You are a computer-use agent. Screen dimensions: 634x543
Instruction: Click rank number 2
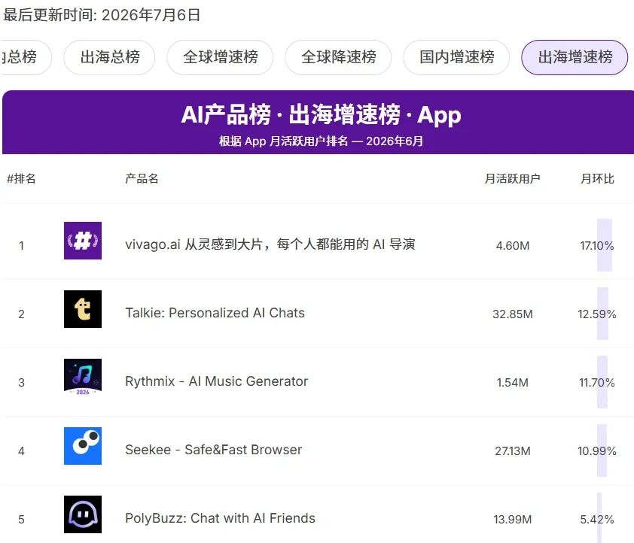pos(21,314)
